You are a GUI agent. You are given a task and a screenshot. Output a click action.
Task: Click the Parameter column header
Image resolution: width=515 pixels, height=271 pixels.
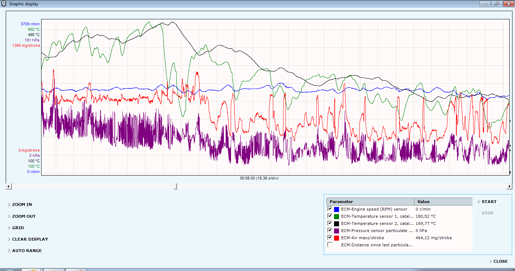click(x=370, y=202)
